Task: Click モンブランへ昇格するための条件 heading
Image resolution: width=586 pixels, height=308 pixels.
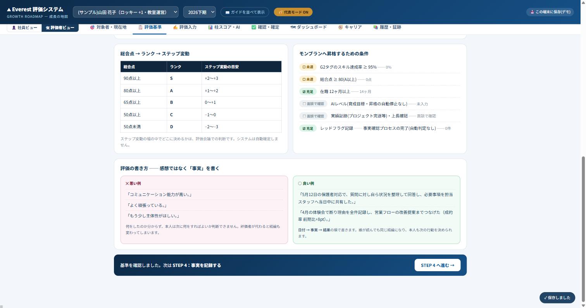Action: pyautogui.click(x=334, y=53)
